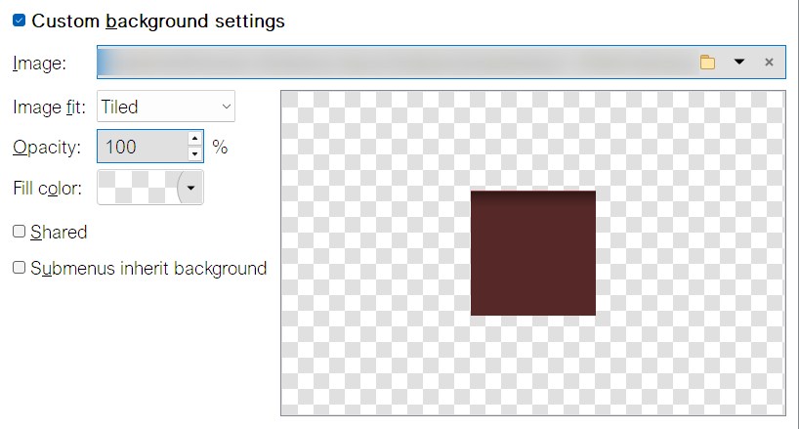Decrease opacity with the down arrow

[x=195, y=153]
